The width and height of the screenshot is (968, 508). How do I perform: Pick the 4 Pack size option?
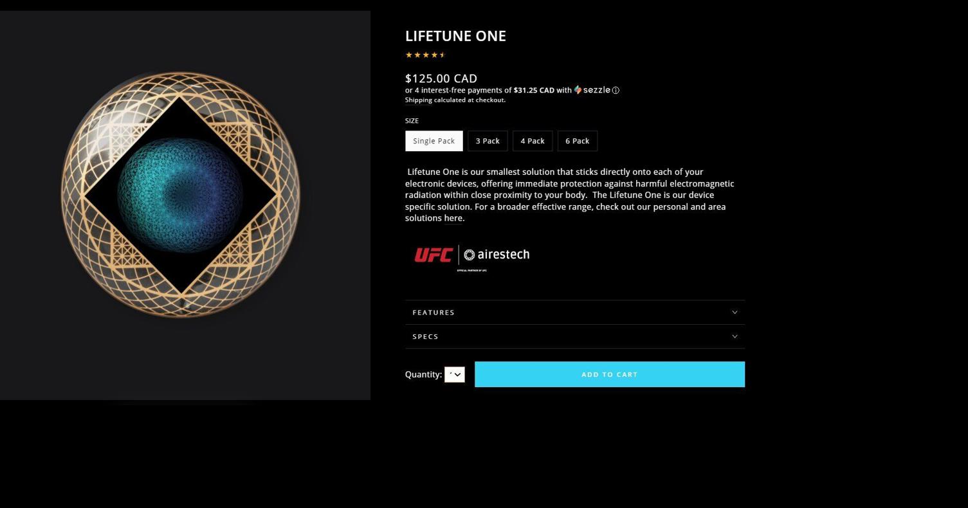coord(532,141)
